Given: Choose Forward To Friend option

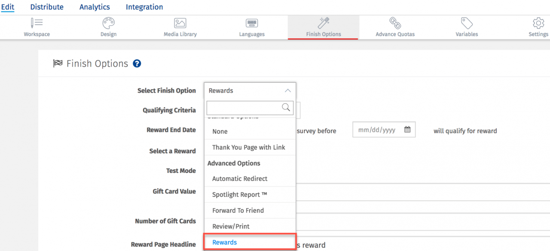Looking at the screenshot, I should point(238,210).
